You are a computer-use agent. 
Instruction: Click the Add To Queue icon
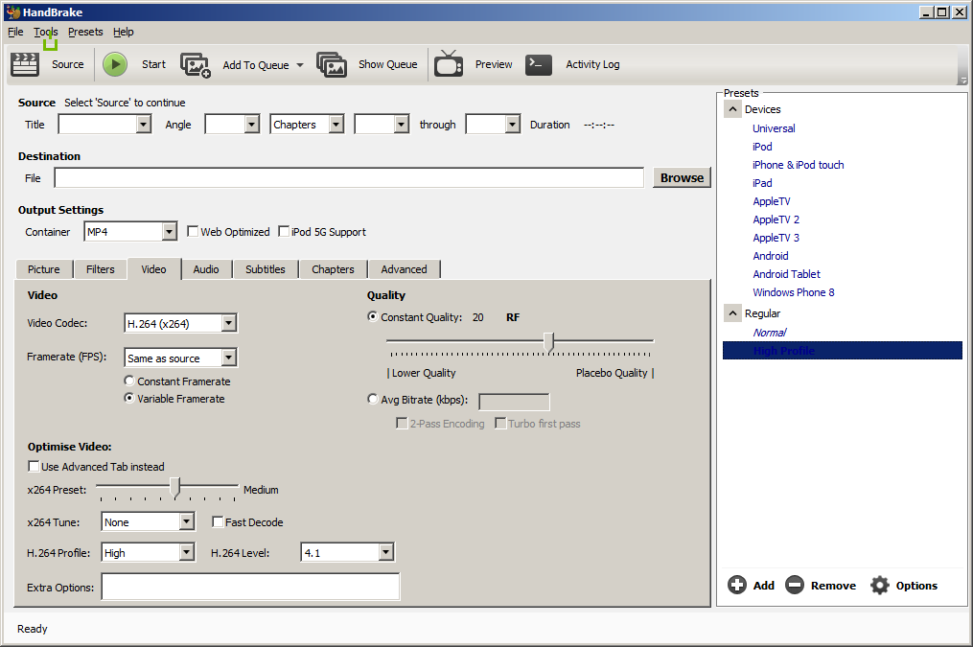196,65
